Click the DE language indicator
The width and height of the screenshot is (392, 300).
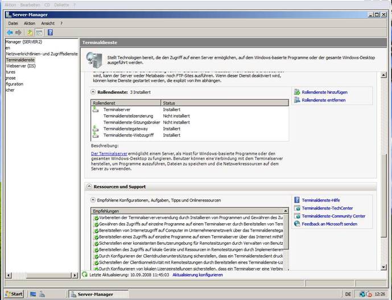click(348, 294)
